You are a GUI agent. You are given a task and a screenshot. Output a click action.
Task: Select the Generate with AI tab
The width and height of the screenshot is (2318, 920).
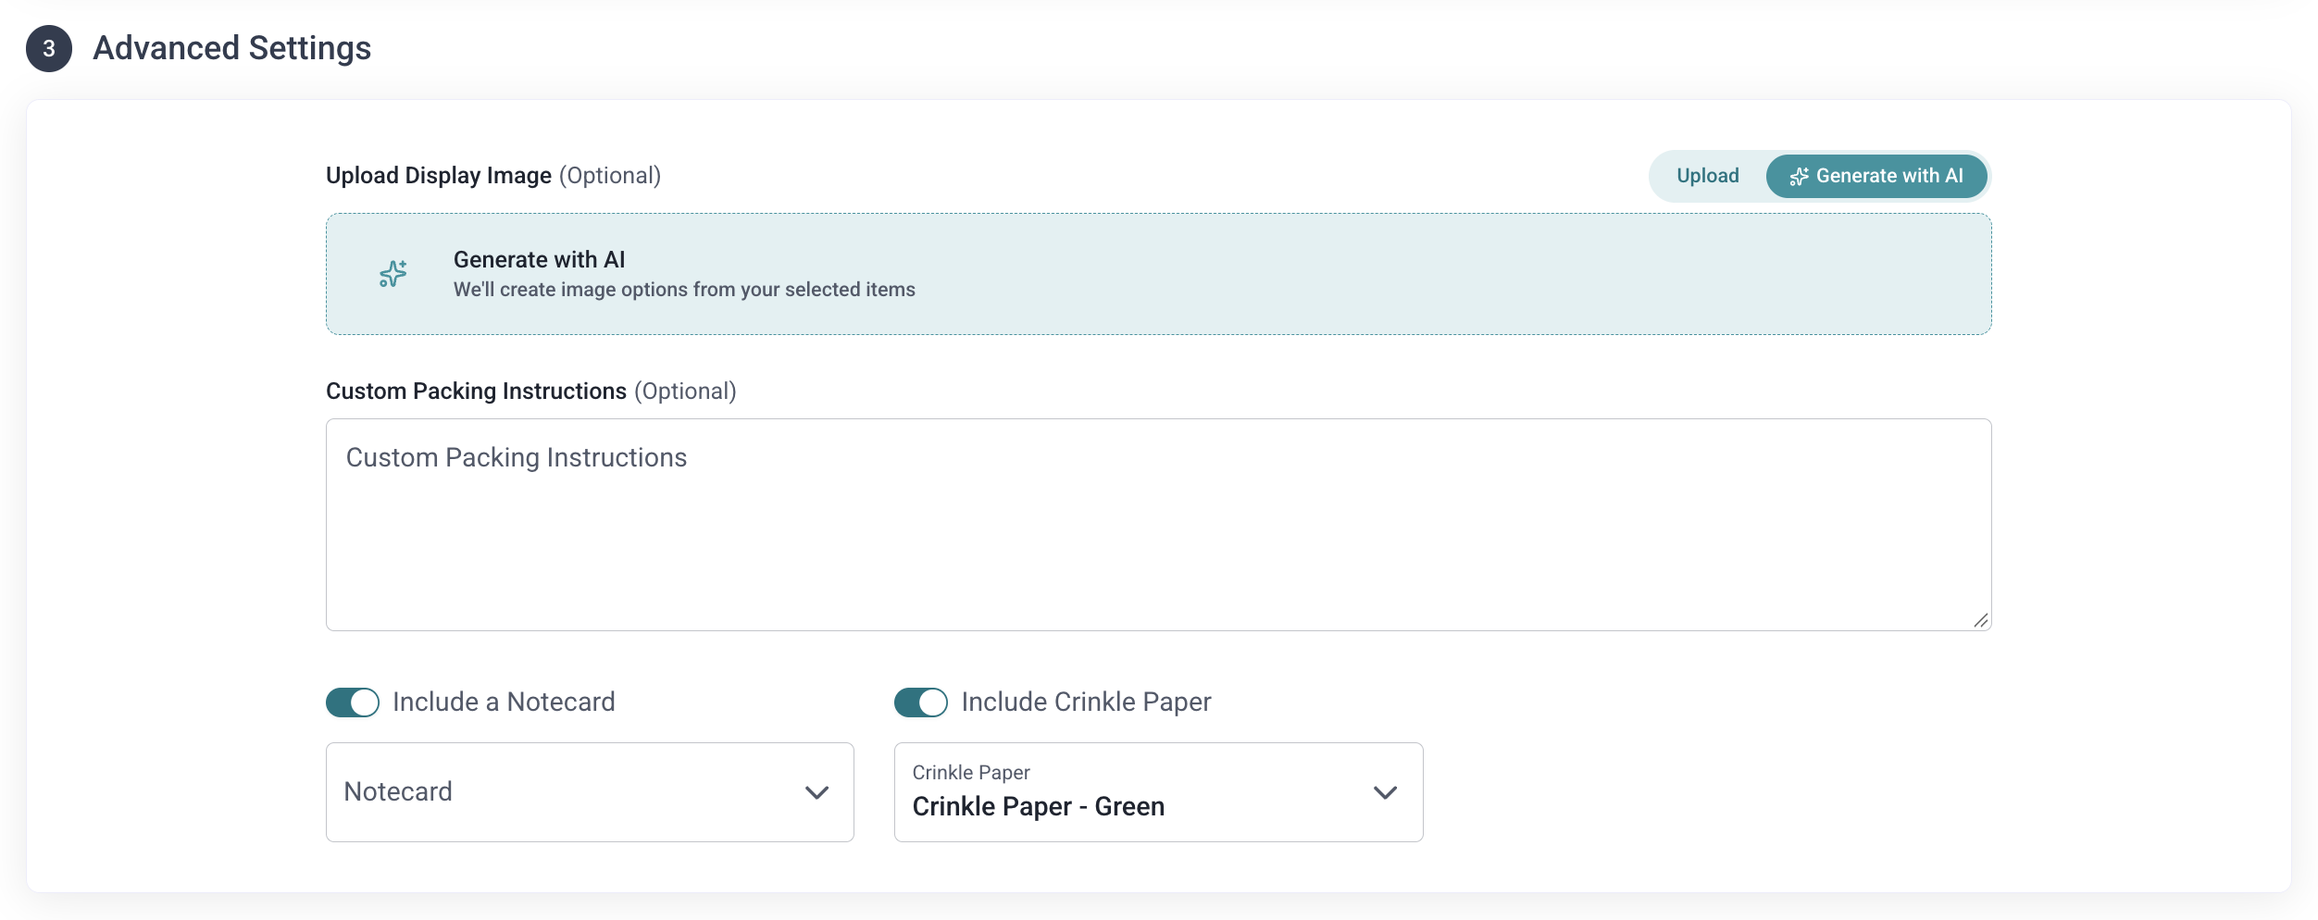(x=1876, y=176)
